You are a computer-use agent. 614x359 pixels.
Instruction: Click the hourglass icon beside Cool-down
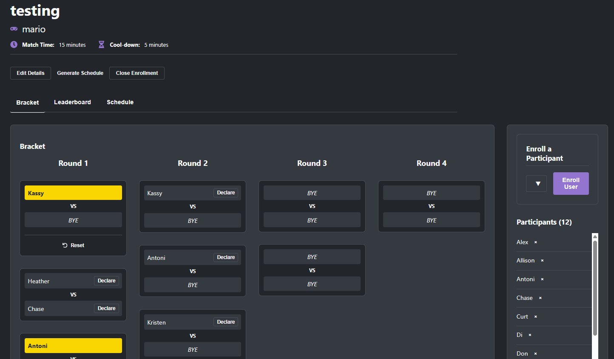coord(102,45)
